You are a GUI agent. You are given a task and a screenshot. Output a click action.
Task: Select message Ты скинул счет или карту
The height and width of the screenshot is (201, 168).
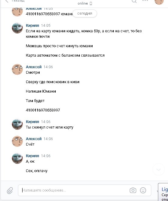pos(50,127)
